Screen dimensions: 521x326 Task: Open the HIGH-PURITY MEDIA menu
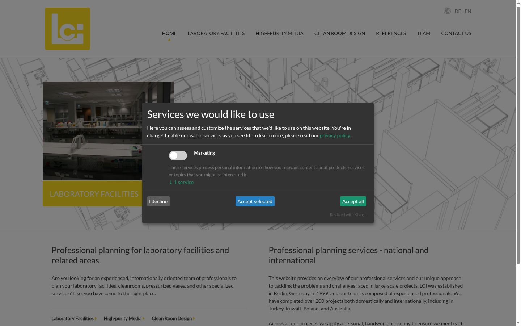coord(279,33)
